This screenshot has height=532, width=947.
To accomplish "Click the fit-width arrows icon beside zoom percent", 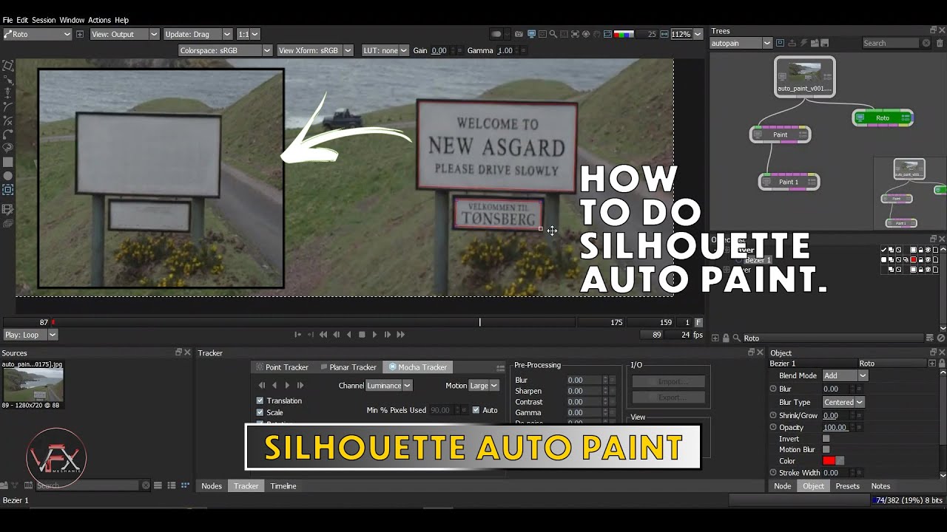I will tap(664, 34).
